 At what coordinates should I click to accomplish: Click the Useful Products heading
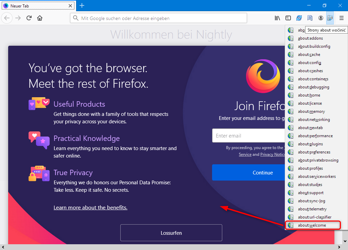79,104
